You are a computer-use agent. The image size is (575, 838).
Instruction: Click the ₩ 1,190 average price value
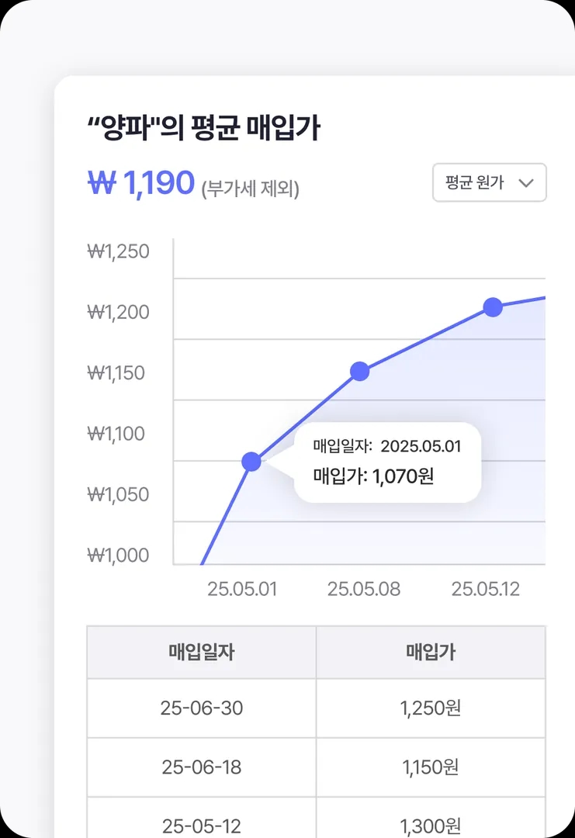[141, 184]
